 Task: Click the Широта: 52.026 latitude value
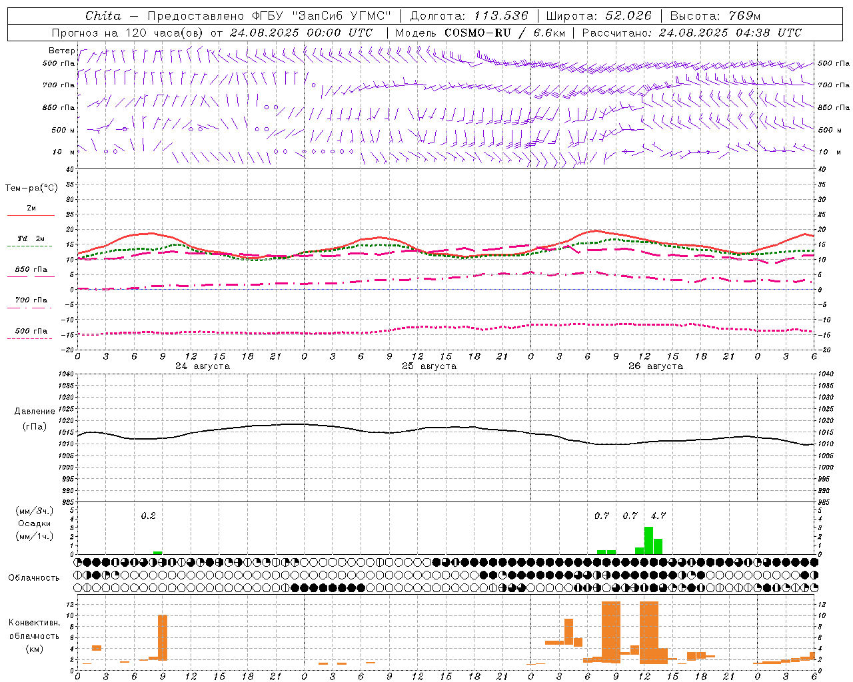tap(598, 16)
